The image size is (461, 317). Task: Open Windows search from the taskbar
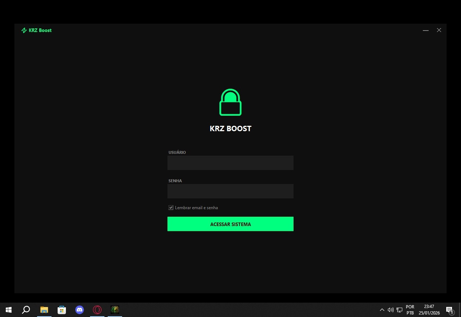[x=26, y=310]
